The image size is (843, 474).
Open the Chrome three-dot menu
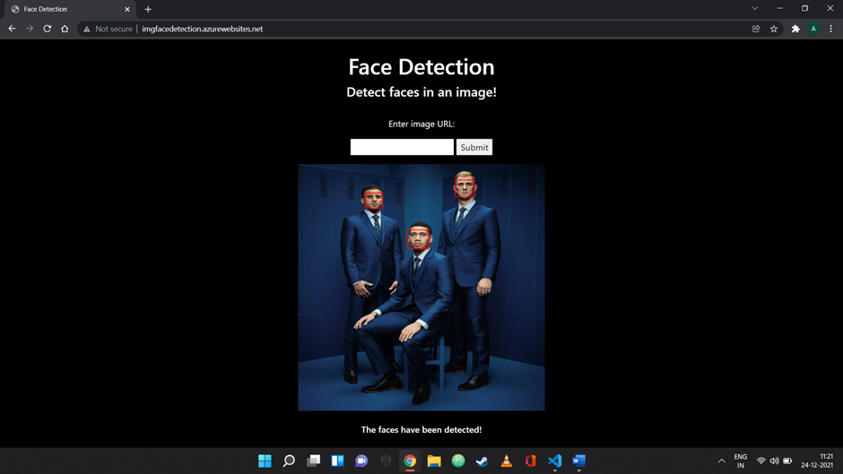[830, 29]
